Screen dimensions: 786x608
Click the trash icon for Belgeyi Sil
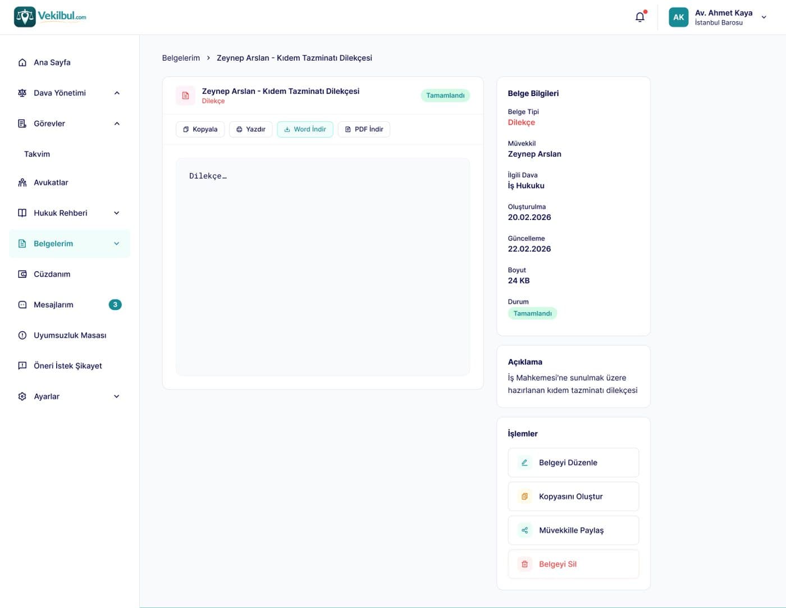[524, 564]
